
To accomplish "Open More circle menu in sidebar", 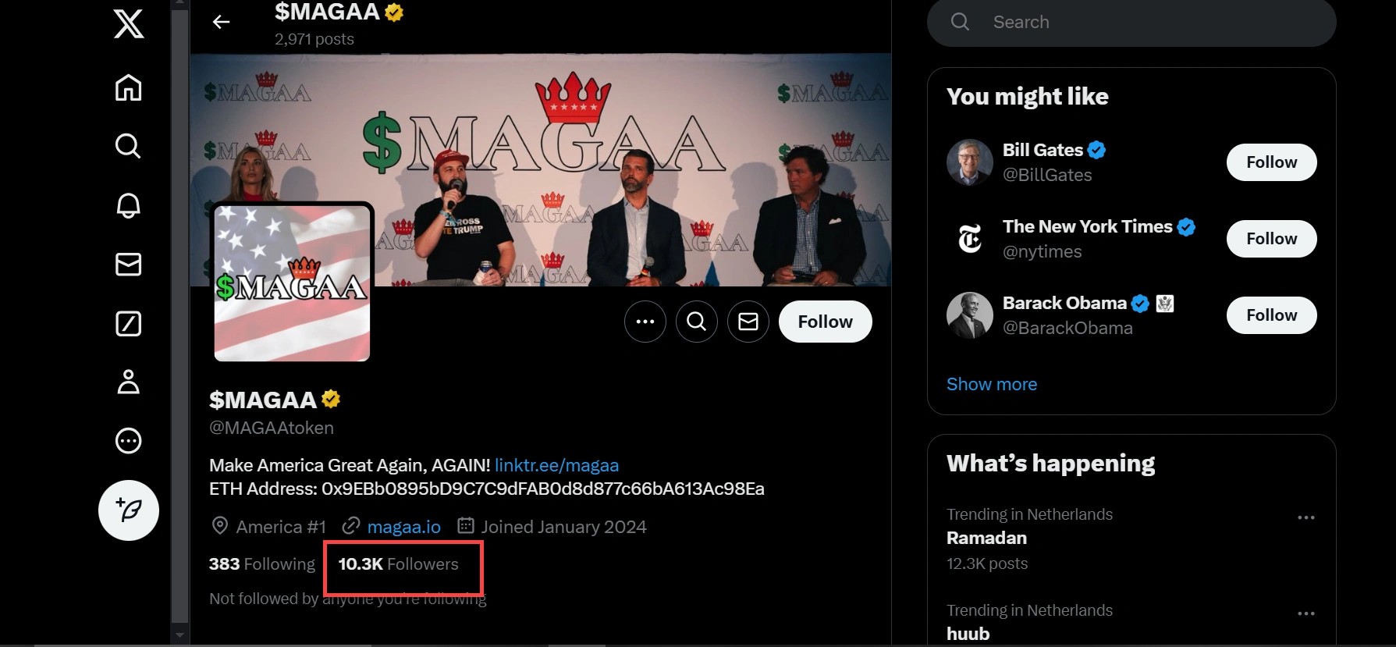I will click(x=129, y=441).
